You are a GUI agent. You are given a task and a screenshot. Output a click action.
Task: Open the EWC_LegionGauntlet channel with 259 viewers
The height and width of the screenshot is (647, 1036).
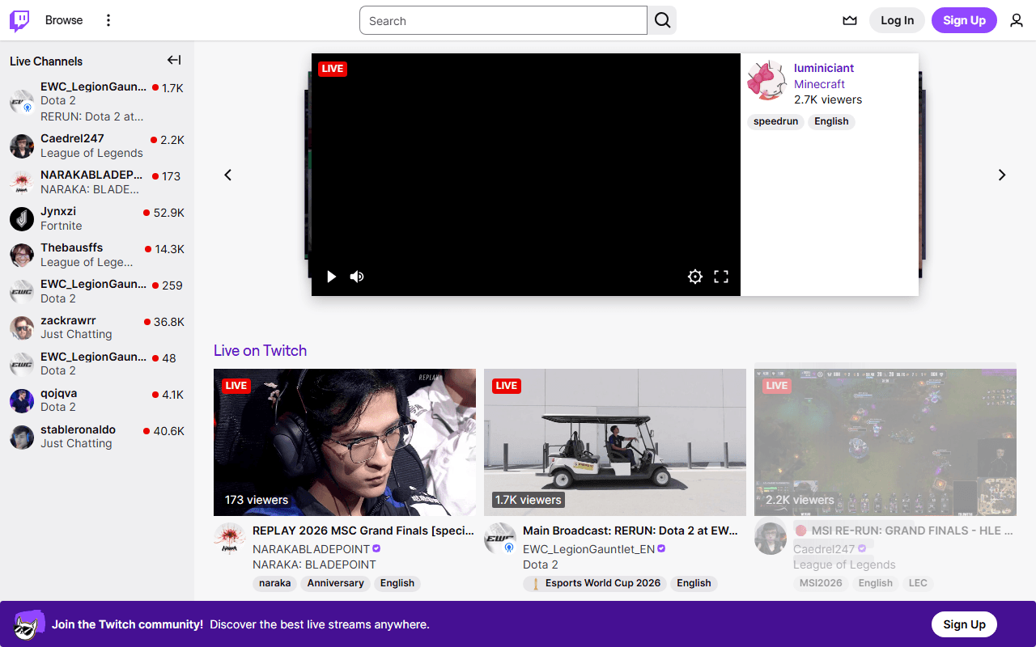[97, 291]
